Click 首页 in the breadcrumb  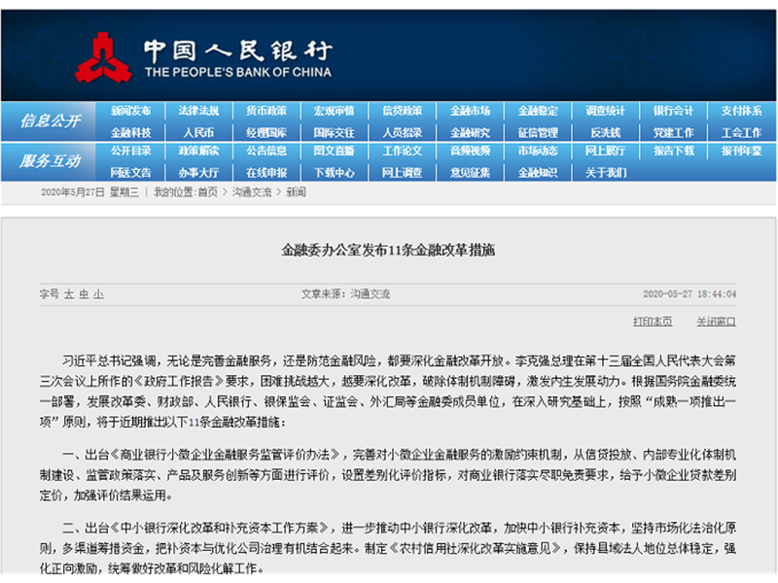(x=207, y=192)
